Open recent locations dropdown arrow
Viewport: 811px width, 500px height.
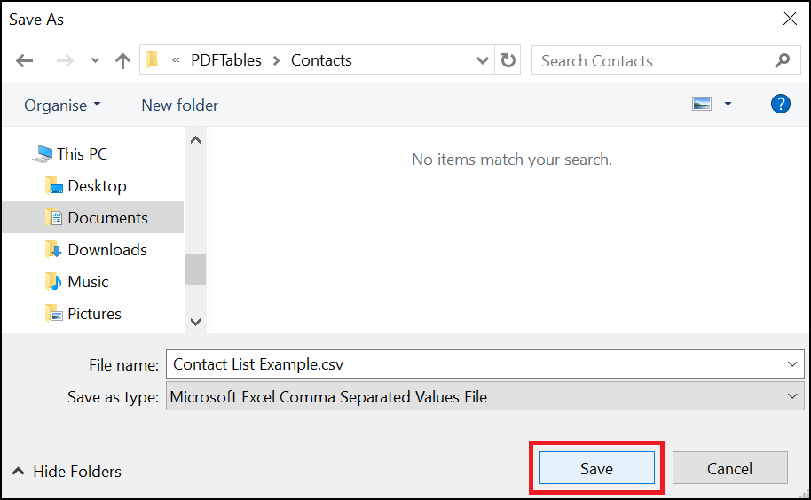[95, 61]
